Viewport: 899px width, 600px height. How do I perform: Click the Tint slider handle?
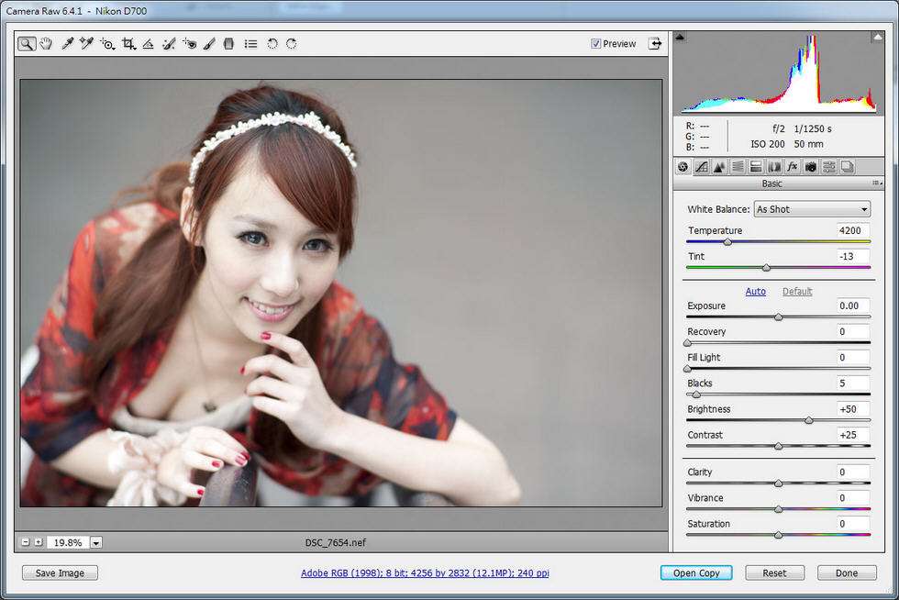pos(767,268)
